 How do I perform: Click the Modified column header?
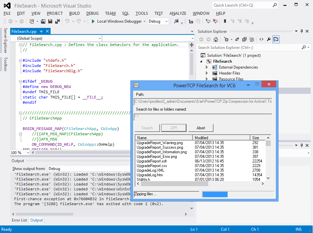[221, 138]
